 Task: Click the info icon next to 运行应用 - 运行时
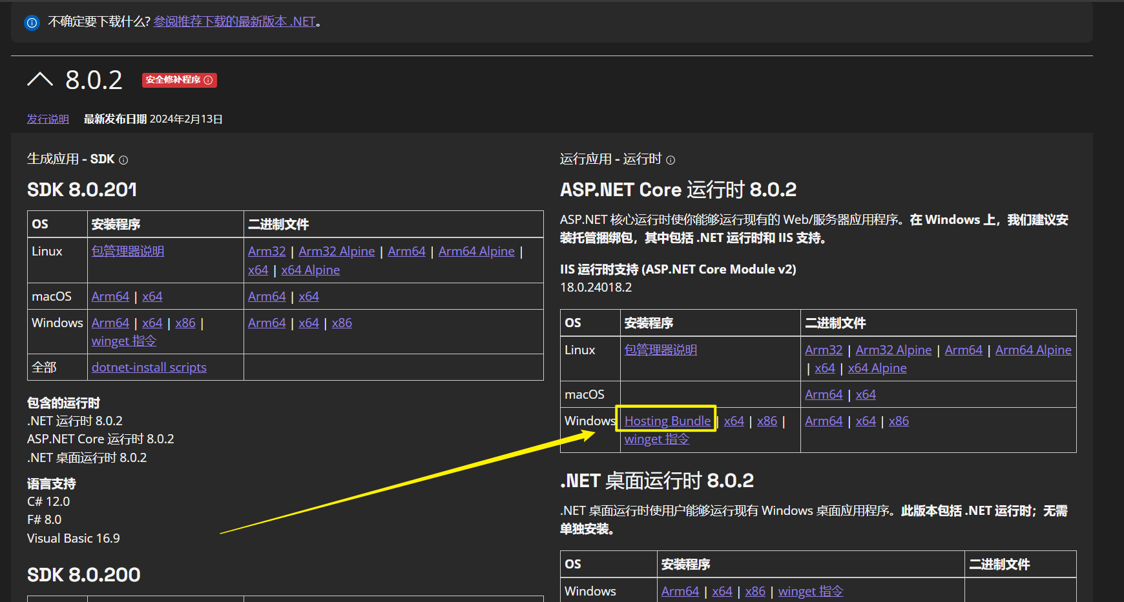[x=671, y=160]
